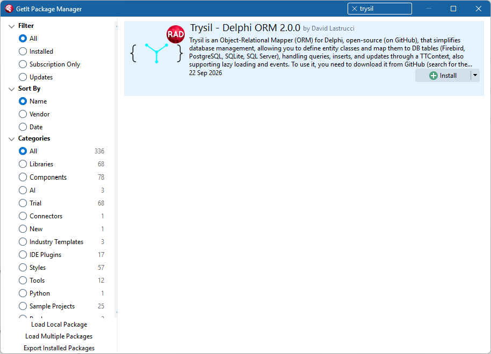Minimize the GetIt Package Manager window
Screen dimensions: 491x354
pyautogui.click(x=429, y=9)
